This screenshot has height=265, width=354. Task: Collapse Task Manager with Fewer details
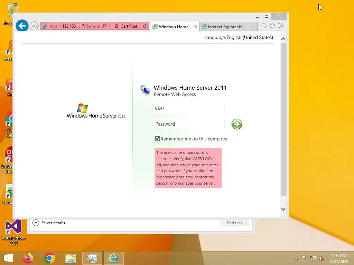coord(49,223)
